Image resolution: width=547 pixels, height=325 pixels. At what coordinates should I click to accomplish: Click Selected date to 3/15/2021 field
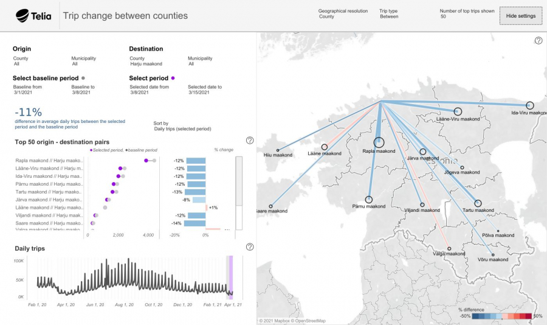click(x=199, y=93)
